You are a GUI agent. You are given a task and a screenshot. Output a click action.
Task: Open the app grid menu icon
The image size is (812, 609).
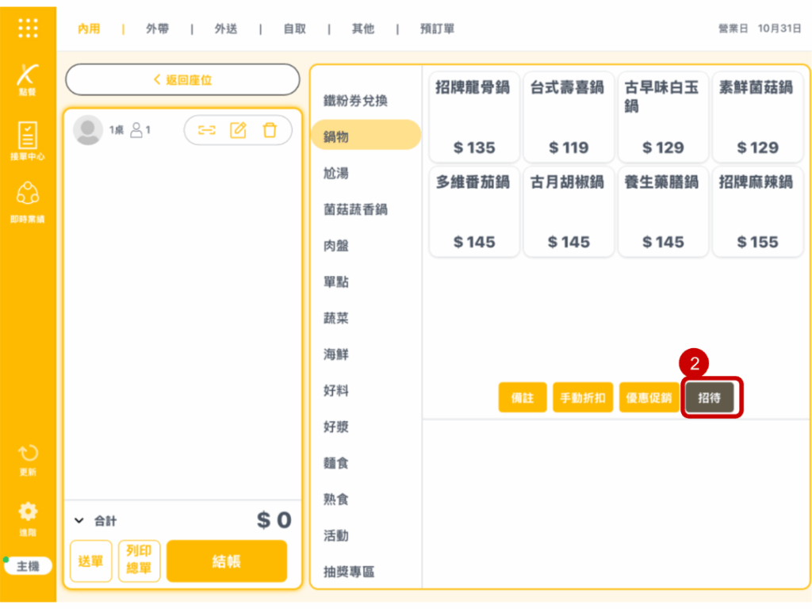click(28, 28)
